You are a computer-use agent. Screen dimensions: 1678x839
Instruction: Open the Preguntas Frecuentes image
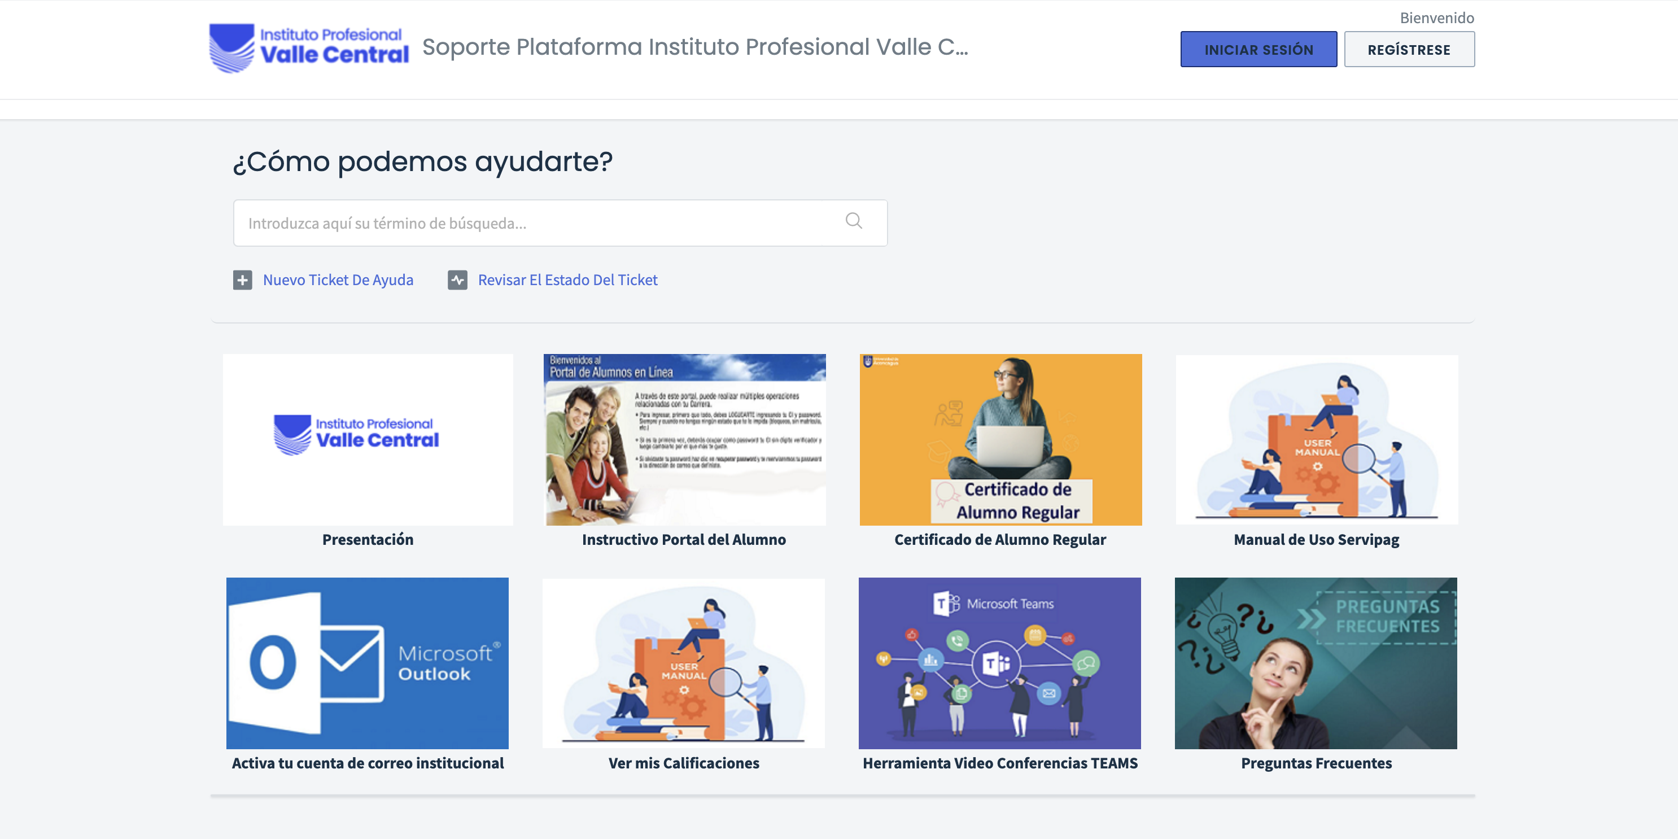[1316, 663]
